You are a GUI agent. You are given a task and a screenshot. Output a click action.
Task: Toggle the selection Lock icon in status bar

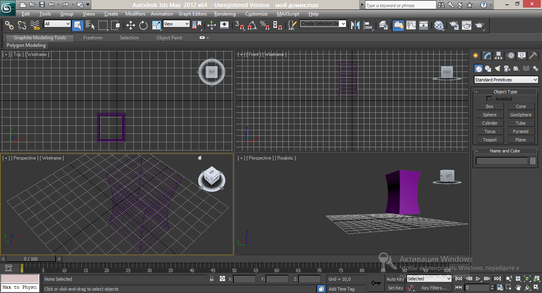(x=212, y=279)
